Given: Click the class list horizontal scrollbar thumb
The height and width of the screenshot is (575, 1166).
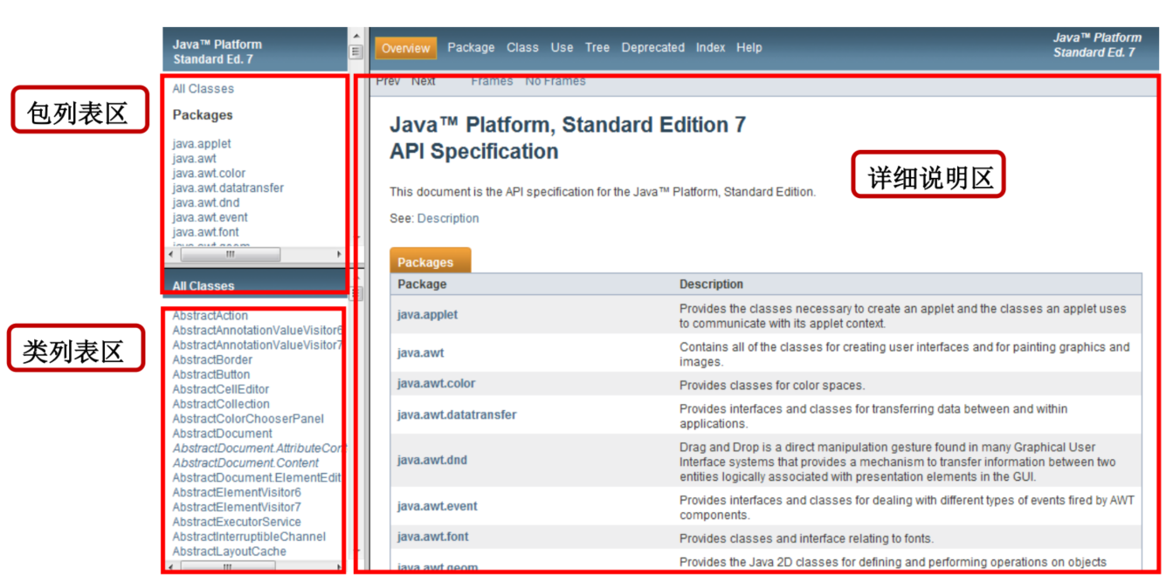Looking at the screenshot, I should (x=227, y=567).
